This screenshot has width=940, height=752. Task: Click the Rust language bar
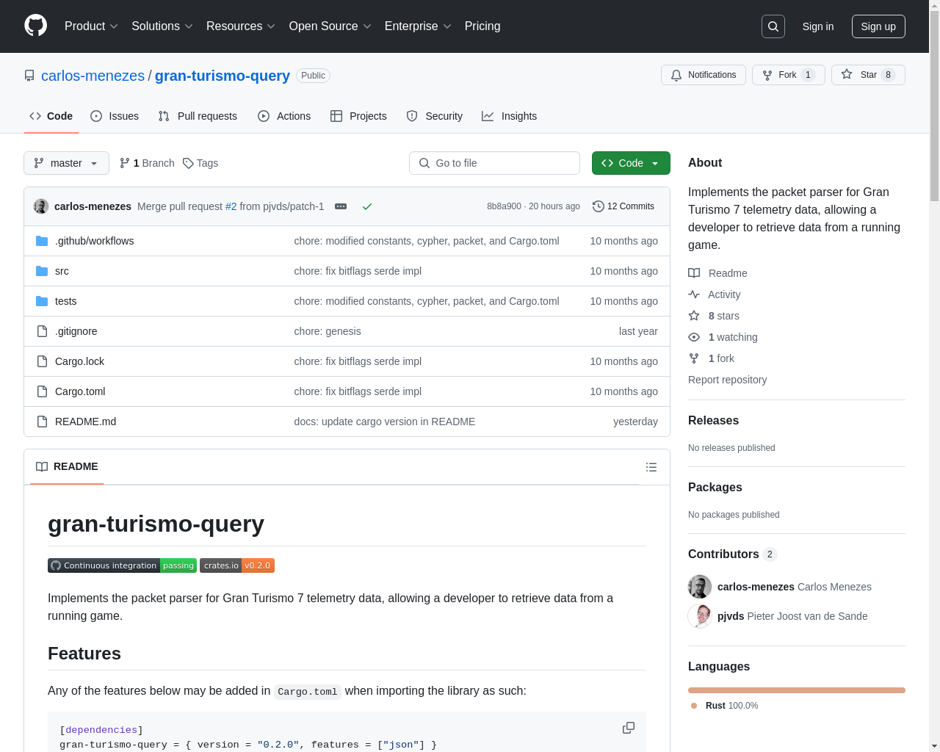[796, 690]
